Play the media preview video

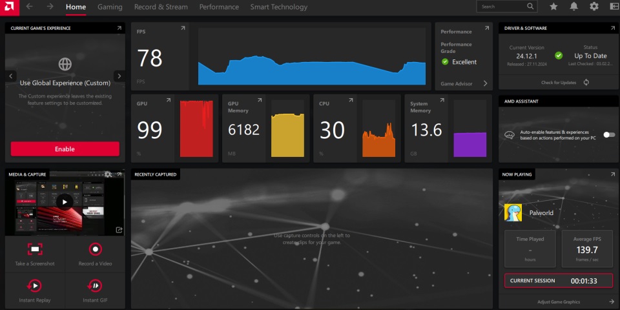click(64, 202)
